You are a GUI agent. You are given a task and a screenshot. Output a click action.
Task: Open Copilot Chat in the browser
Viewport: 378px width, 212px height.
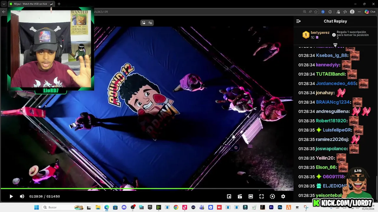[370, 12]
